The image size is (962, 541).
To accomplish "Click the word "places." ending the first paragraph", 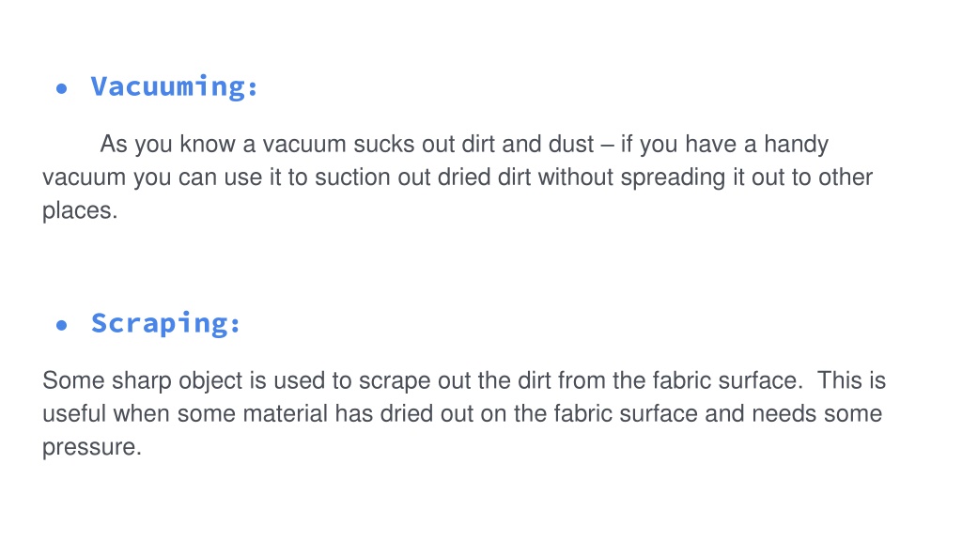I will click(80, 211).
